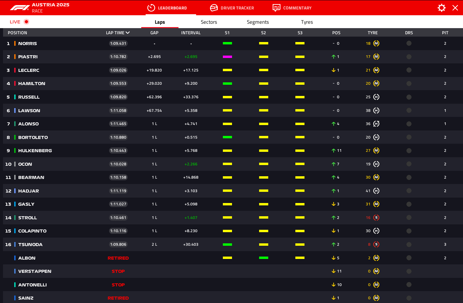Switch to the Sectors tab
The height and width of the screenshot is (303, 463).
pyautogui.click(x=209, y=22)
